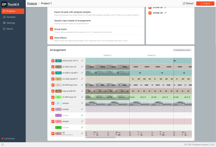
Task: Click the Arrangement section heading
Action: [x=58, y=50]
